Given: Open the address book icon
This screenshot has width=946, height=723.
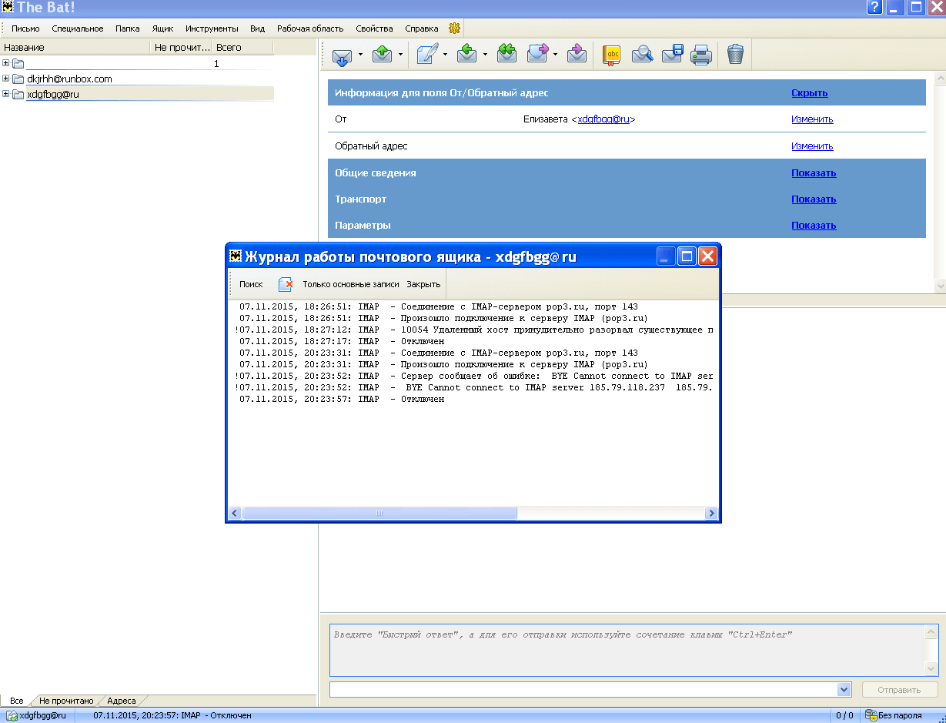Looking at the screenshot, I should tap(611, 55).
